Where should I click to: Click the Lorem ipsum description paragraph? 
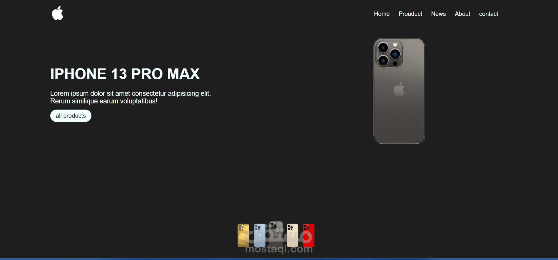coord(131,97)
